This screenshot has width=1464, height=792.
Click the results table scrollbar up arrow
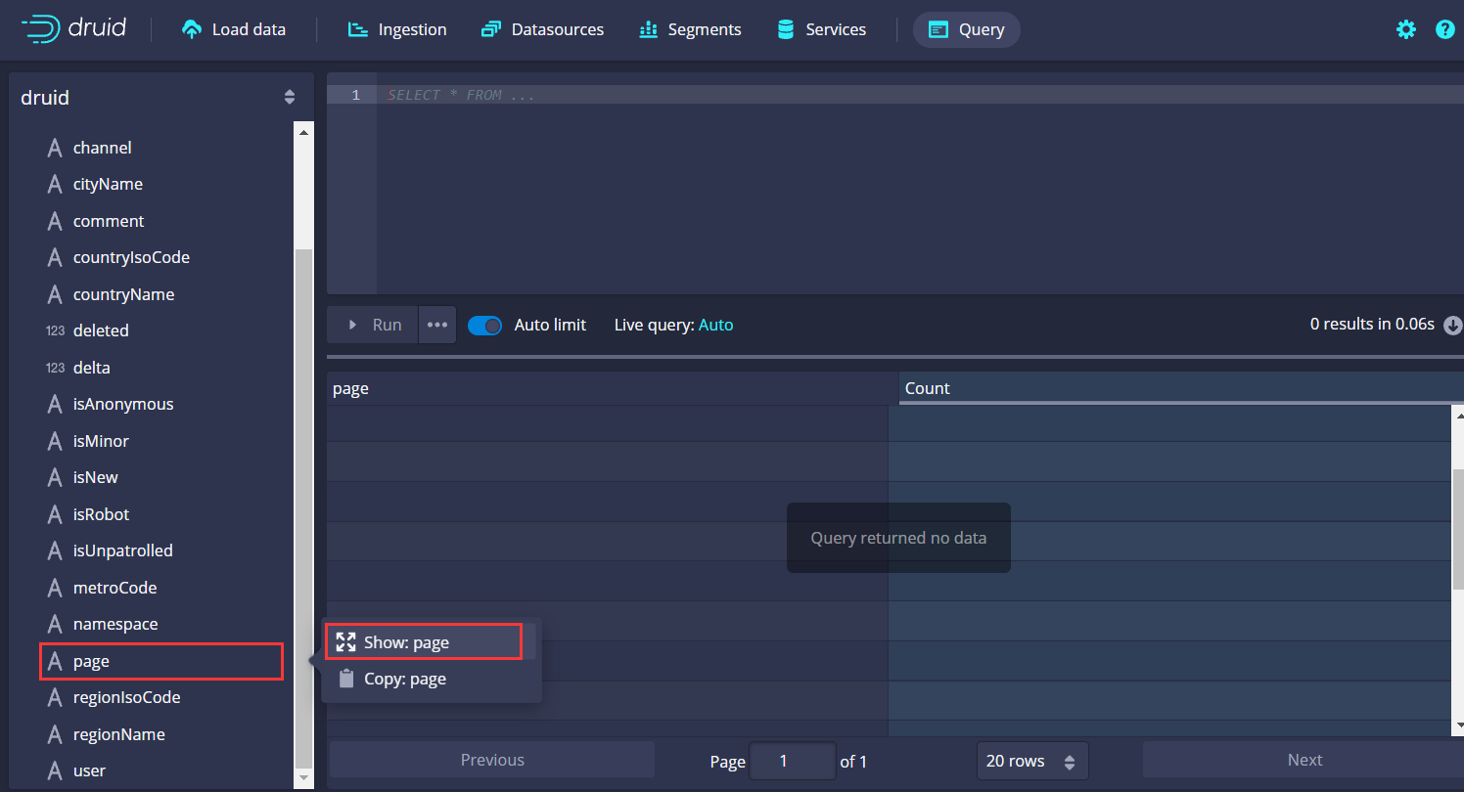tap(1458, 415)
